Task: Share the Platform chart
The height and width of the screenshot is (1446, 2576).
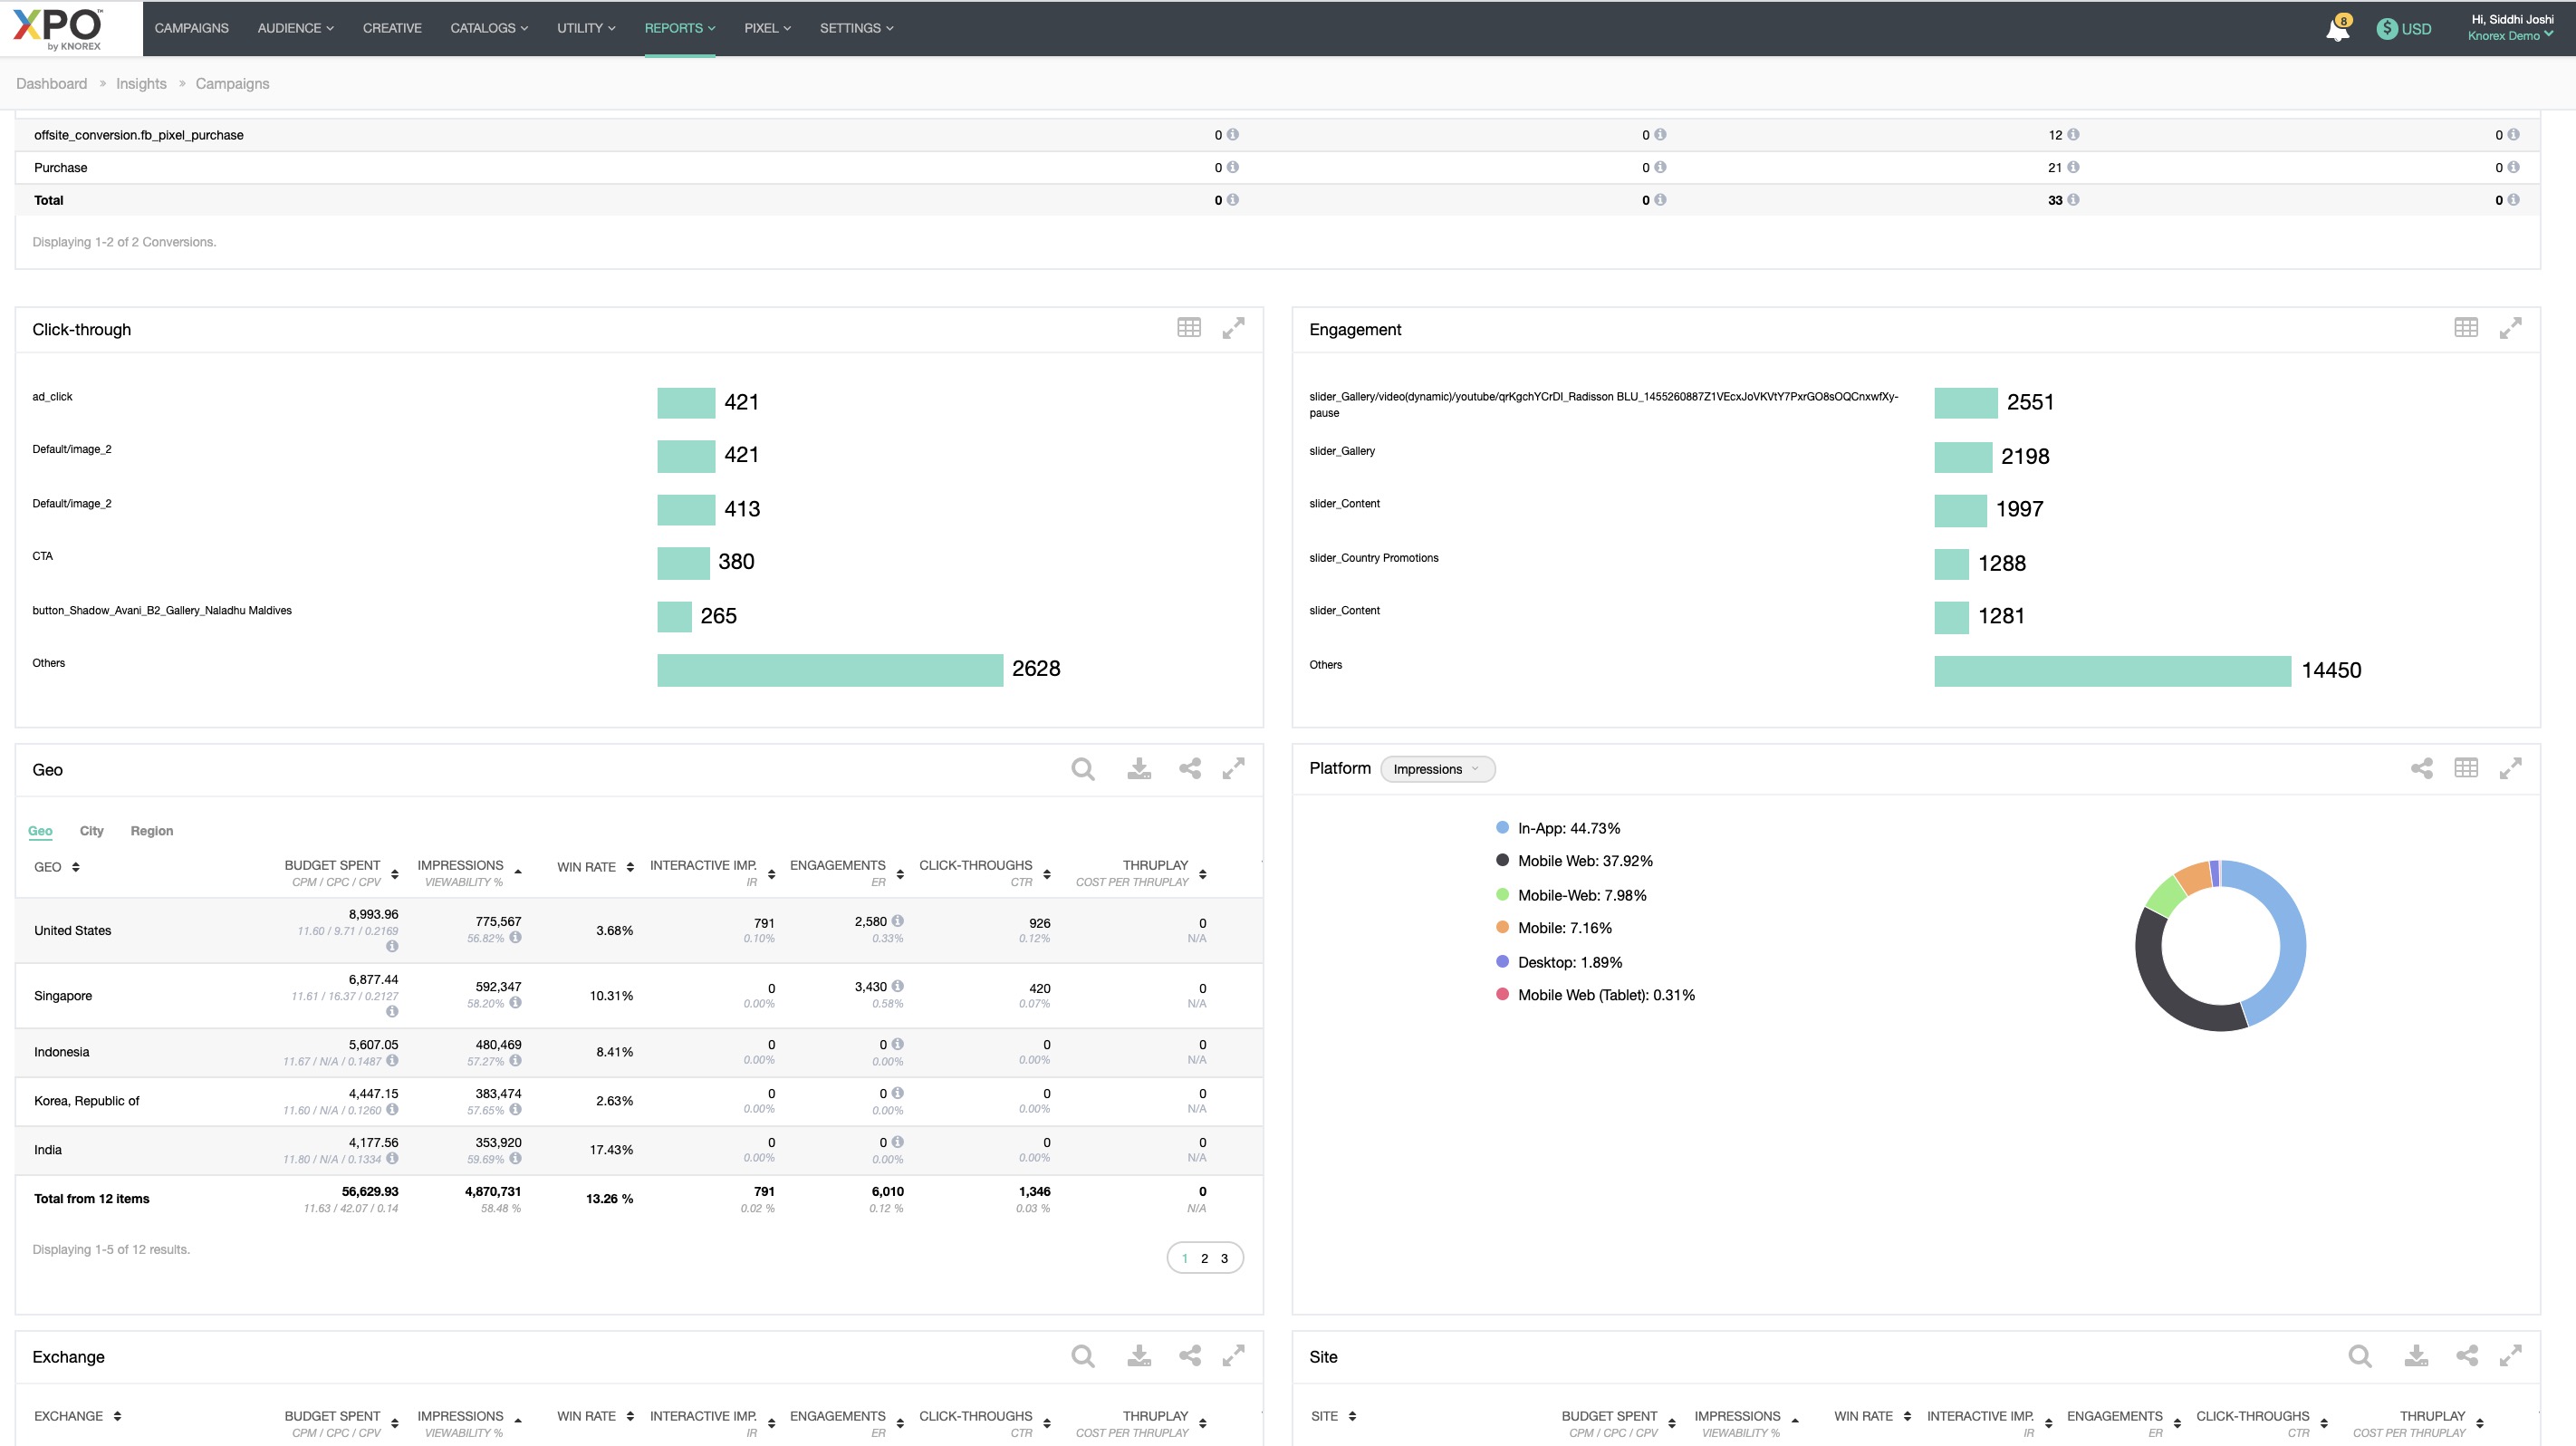Action: point(2421,768)
